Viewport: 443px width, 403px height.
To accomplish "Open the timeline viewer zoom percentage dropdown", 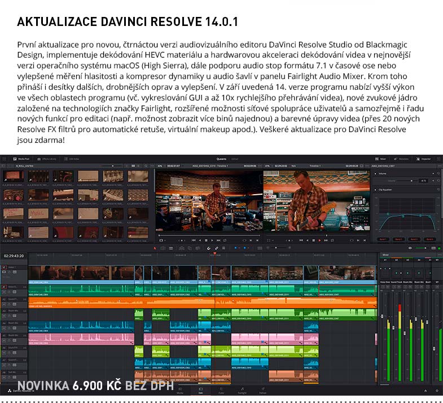I will coord(268,166).
